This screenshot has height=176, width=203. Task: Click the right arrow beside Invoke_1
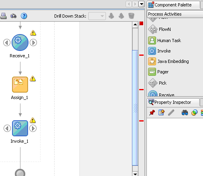(x=33, y=128)
